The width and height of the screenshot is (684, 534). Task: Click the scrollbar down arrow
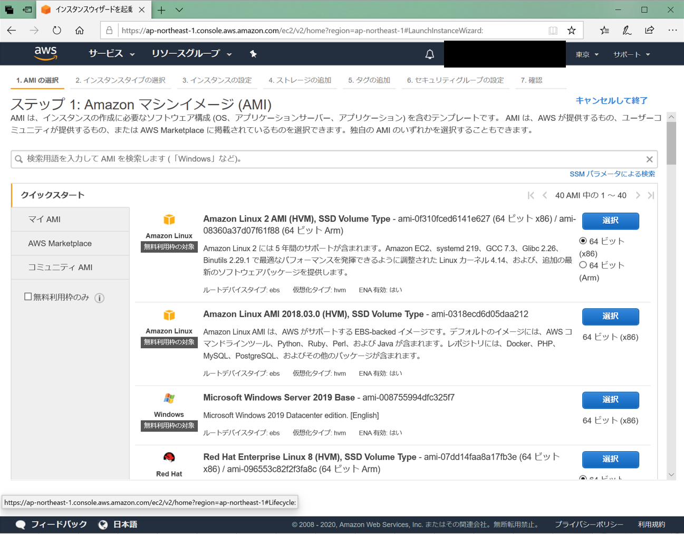671,474
